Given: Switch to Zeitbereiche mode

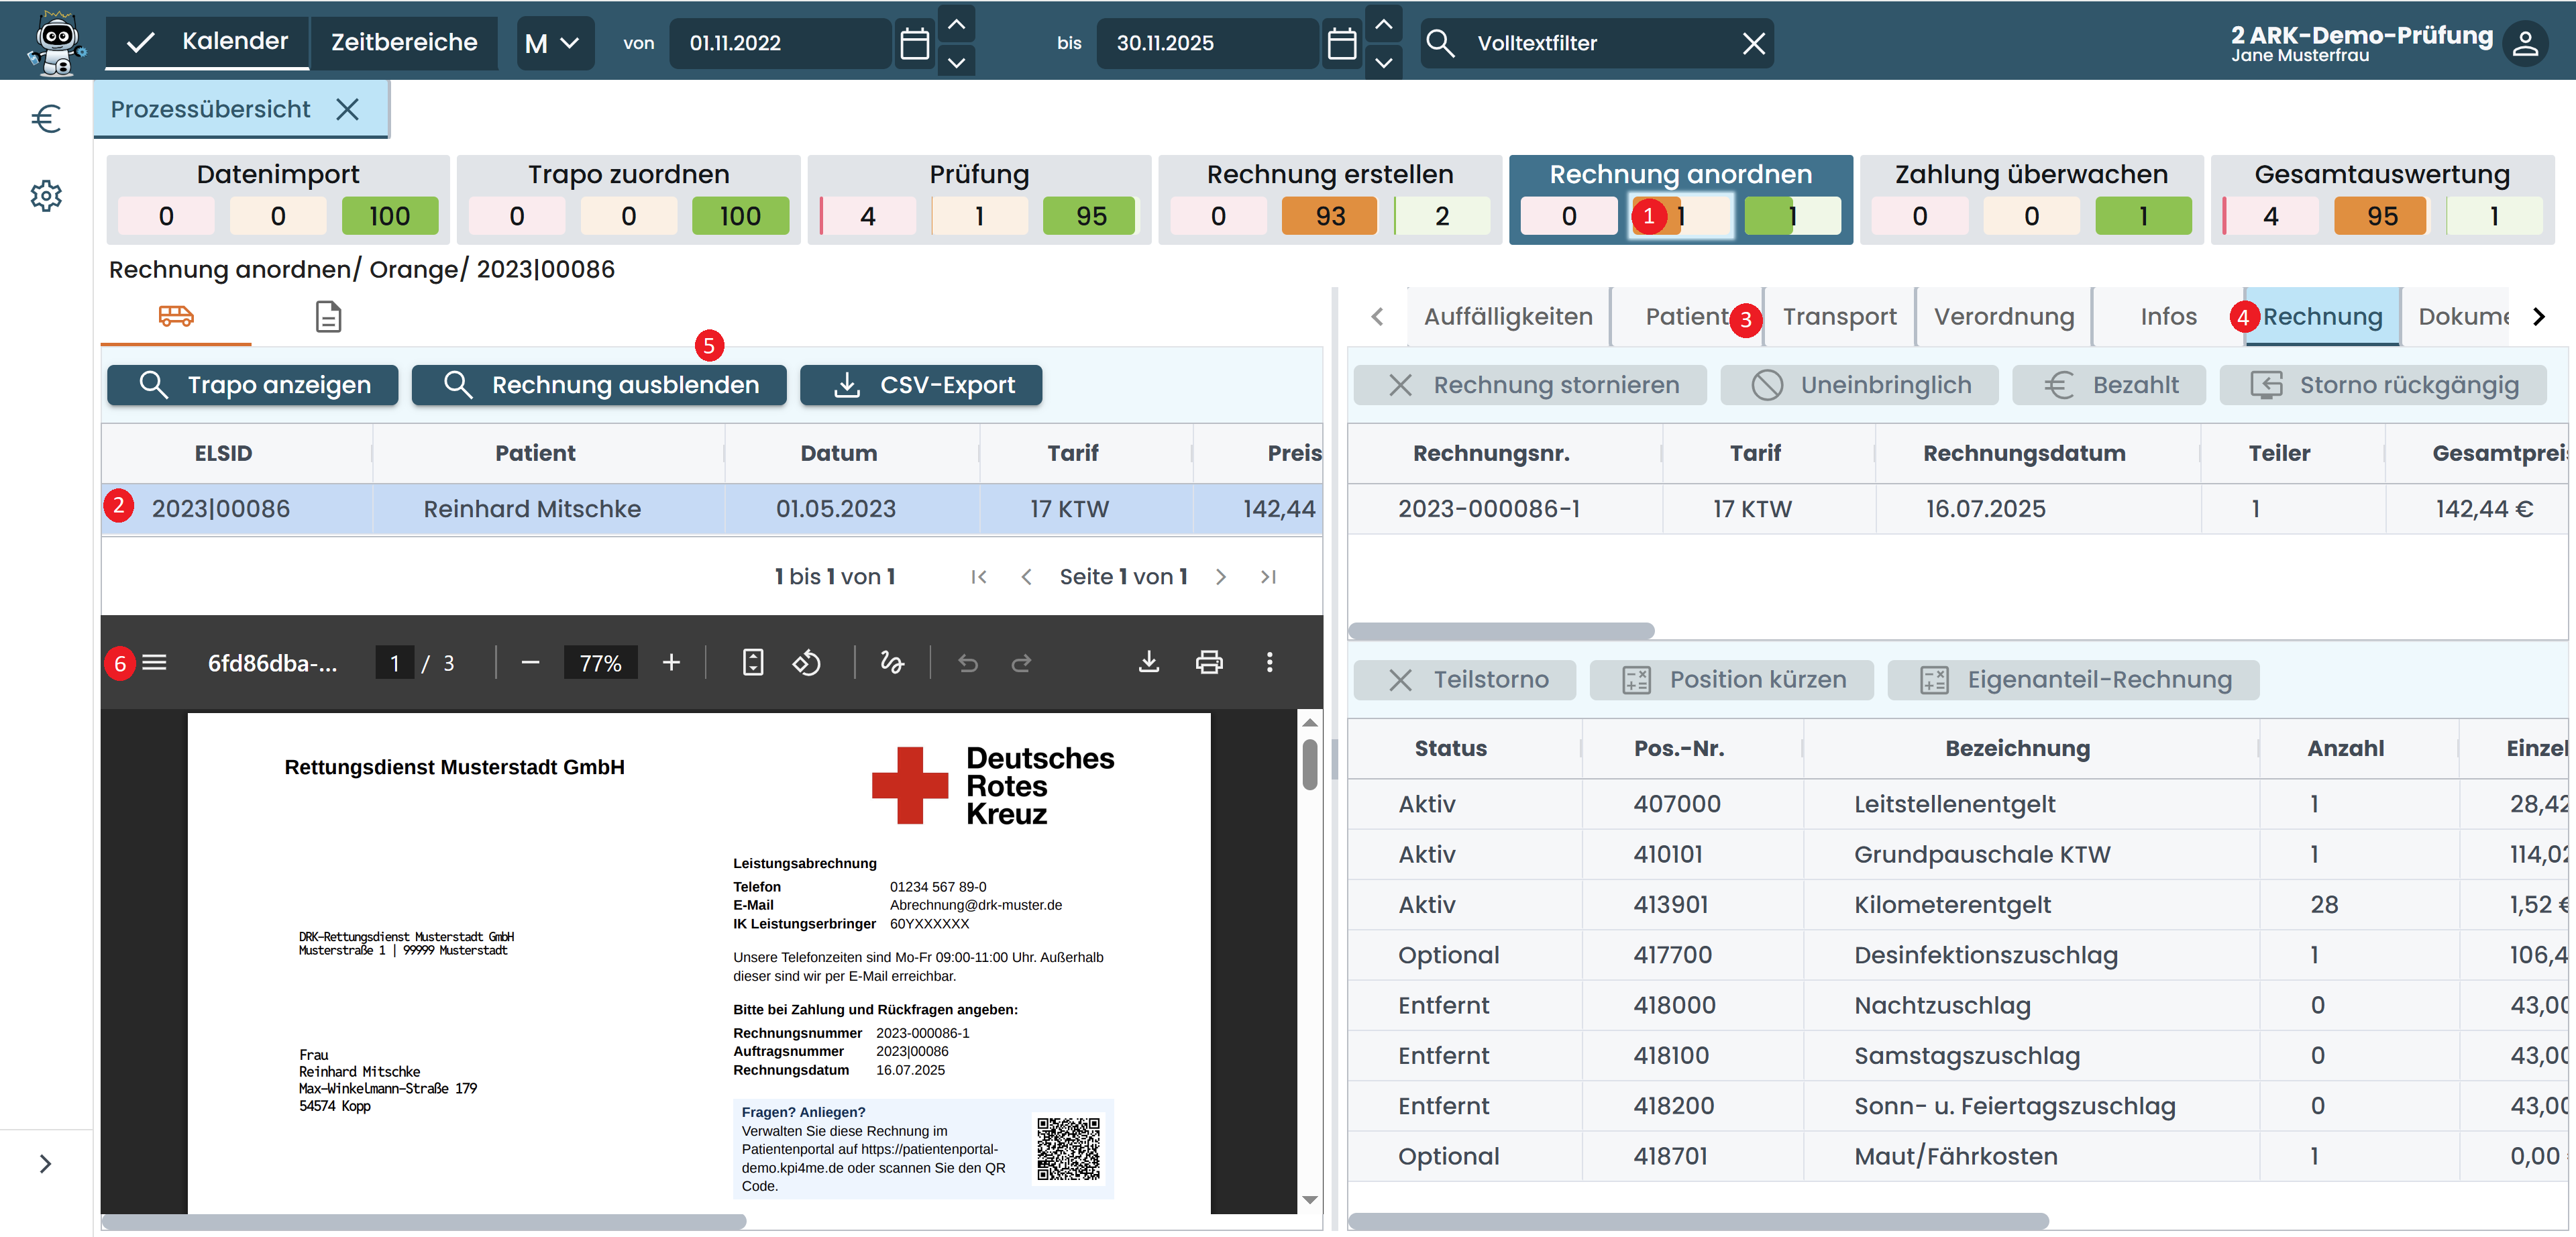Looking at the screenshot, I should coord(404,42).
